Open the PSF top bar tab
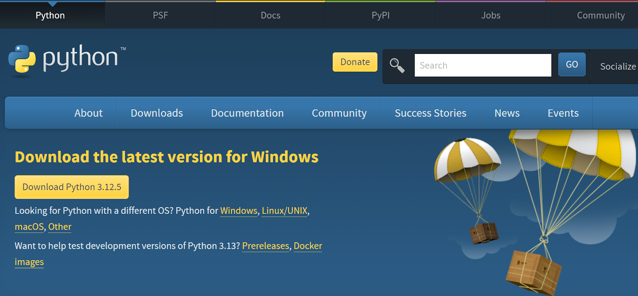This screenshot has width=638, height=296. pos(160,15)
